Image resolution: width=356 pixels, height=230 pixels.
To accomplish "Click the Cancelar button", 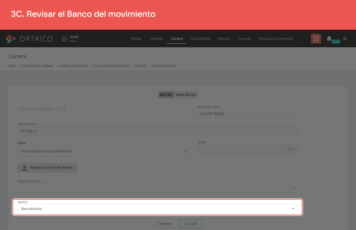I will [x=164, y=224].
